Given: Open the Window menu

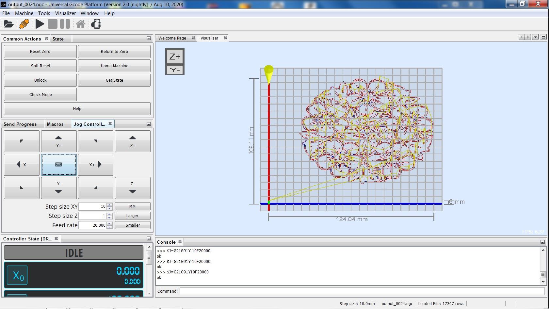Looking at the screenshot, I should [89, 13].
